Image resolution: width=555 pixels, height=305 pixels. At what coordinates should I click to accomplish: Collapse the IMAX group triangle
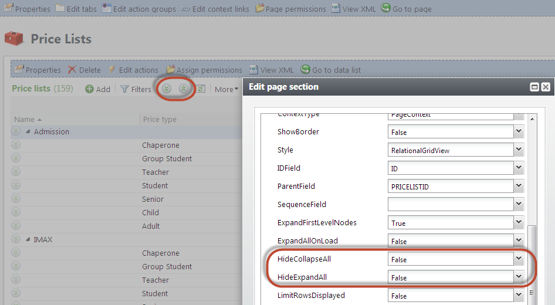point(28,240)
